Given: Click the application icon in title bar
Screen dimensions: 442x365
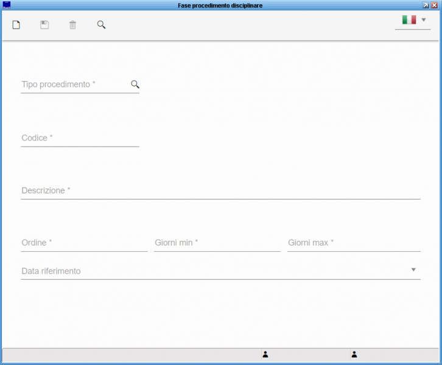Looking at the screenshot, I should pyautogui.click(x=7, y=5).
